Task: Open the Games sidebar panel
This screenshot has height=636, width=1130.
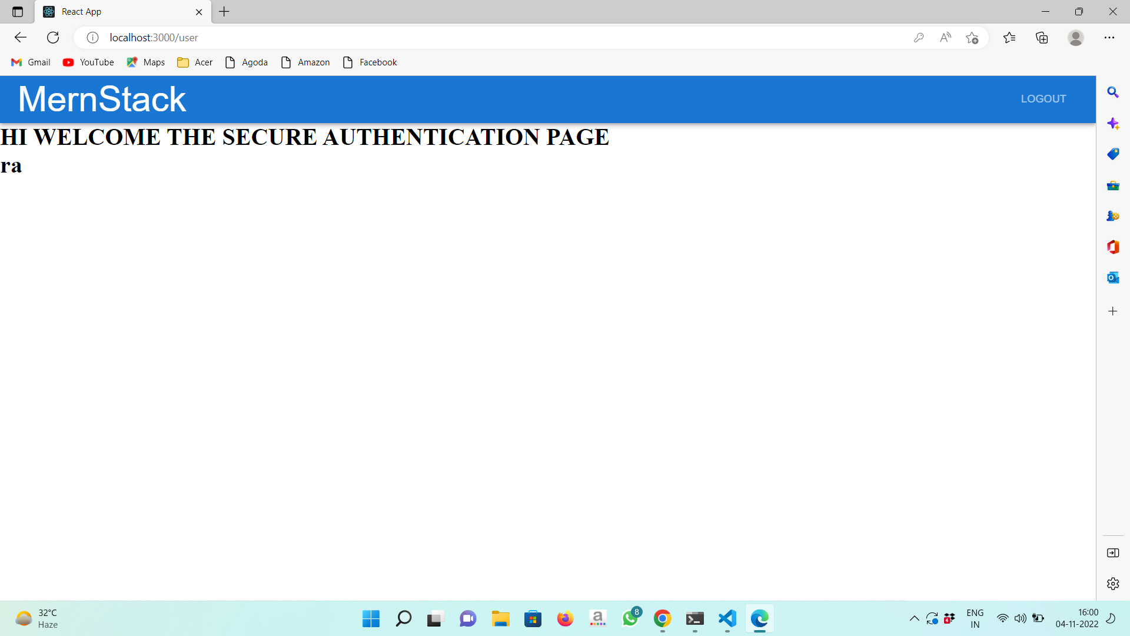Action: (1114, 216)
